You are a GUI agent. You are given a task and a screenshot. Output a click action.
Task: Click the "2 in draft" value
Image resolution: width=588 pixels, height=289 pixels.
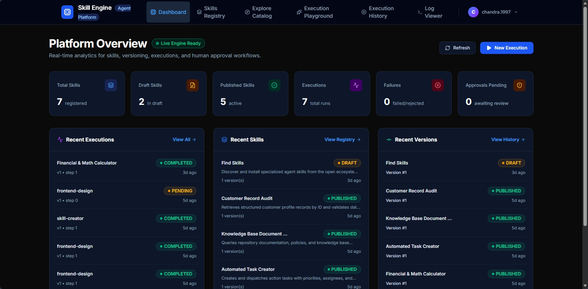click(150, 102)
